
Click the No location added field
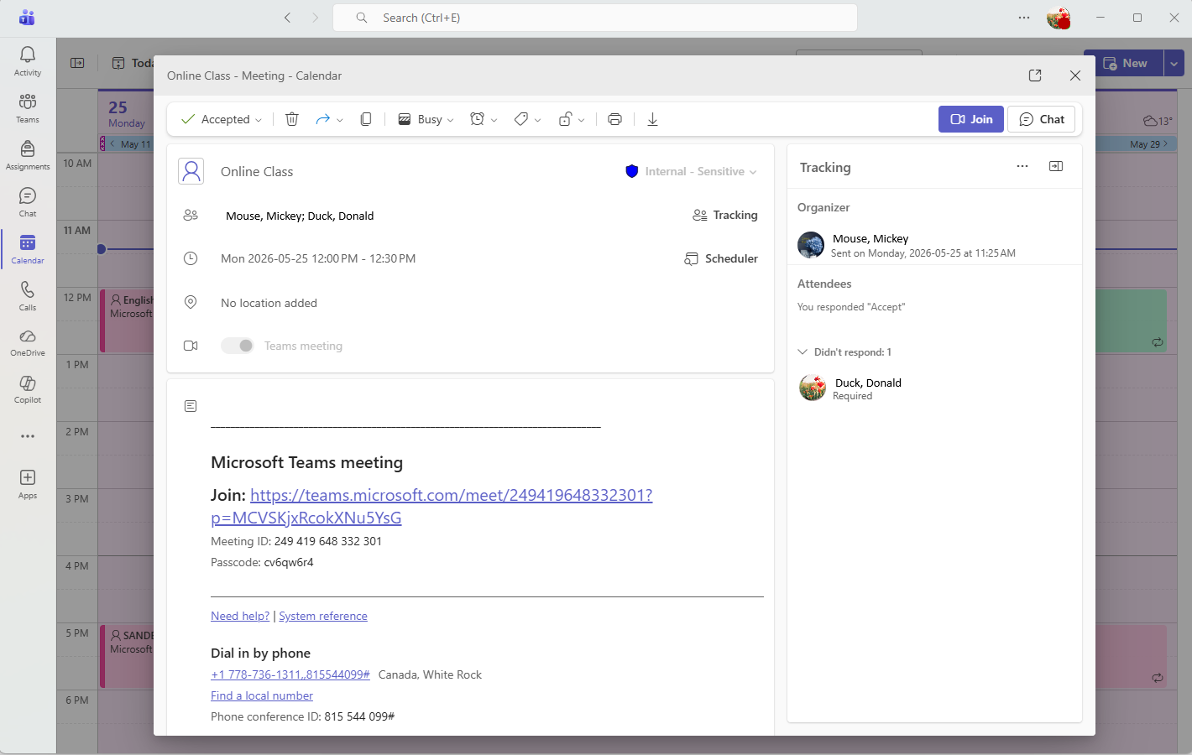269,303
